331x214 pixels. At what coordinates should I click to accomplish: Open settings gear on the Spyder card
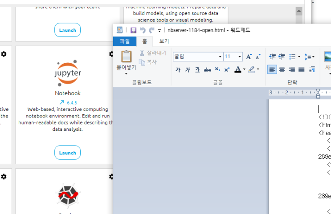coord(111,177)
